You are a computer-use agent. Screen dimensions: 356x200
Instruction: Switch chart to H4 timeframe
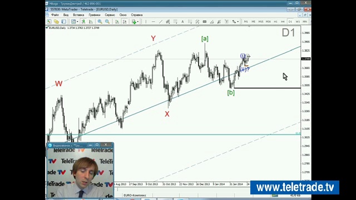pyautogui.click(x=283, y=22)
